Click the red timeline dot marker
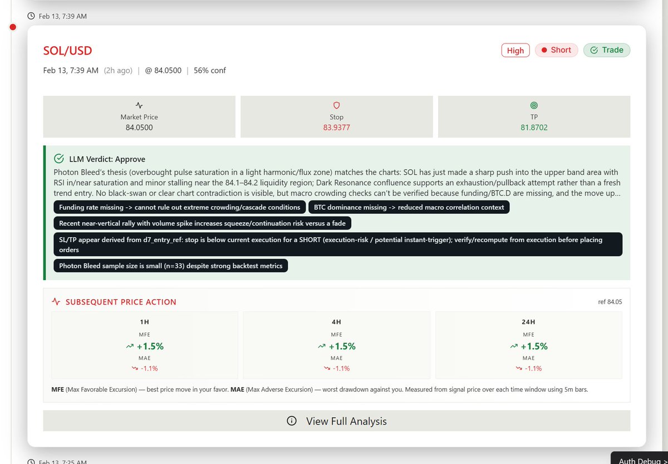The height and width of the screenshot is (464, 668). pos(13,27)
